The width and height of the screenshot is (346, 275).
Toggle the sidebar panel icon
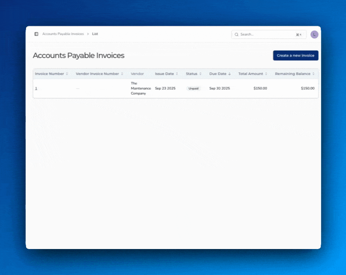[36, 34]
